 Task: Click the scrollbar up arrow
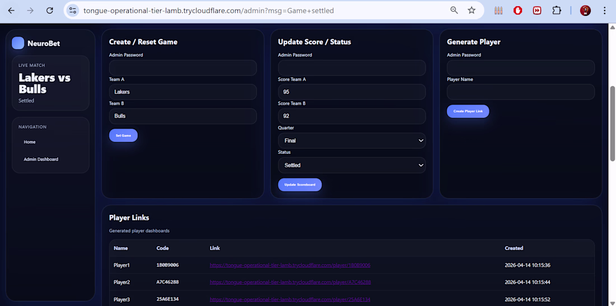click(x=612, y=27)
